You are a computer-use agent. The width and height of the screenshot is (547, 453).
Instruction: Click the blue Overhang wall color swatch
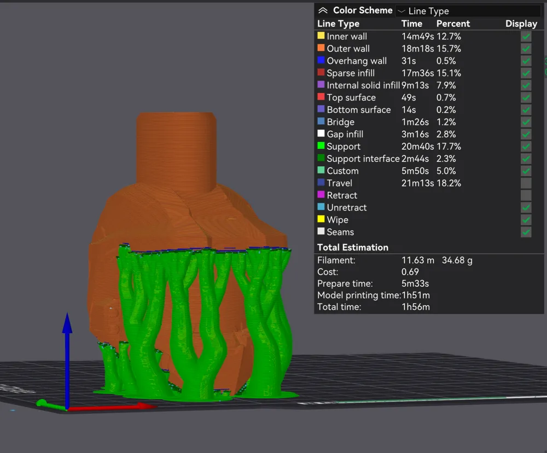click(x=321, y=61)
